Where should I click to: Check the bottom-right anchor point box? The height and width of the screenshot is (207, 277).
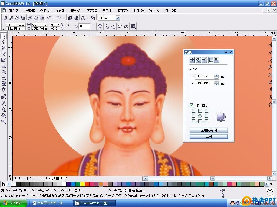(x=206, y=121)
